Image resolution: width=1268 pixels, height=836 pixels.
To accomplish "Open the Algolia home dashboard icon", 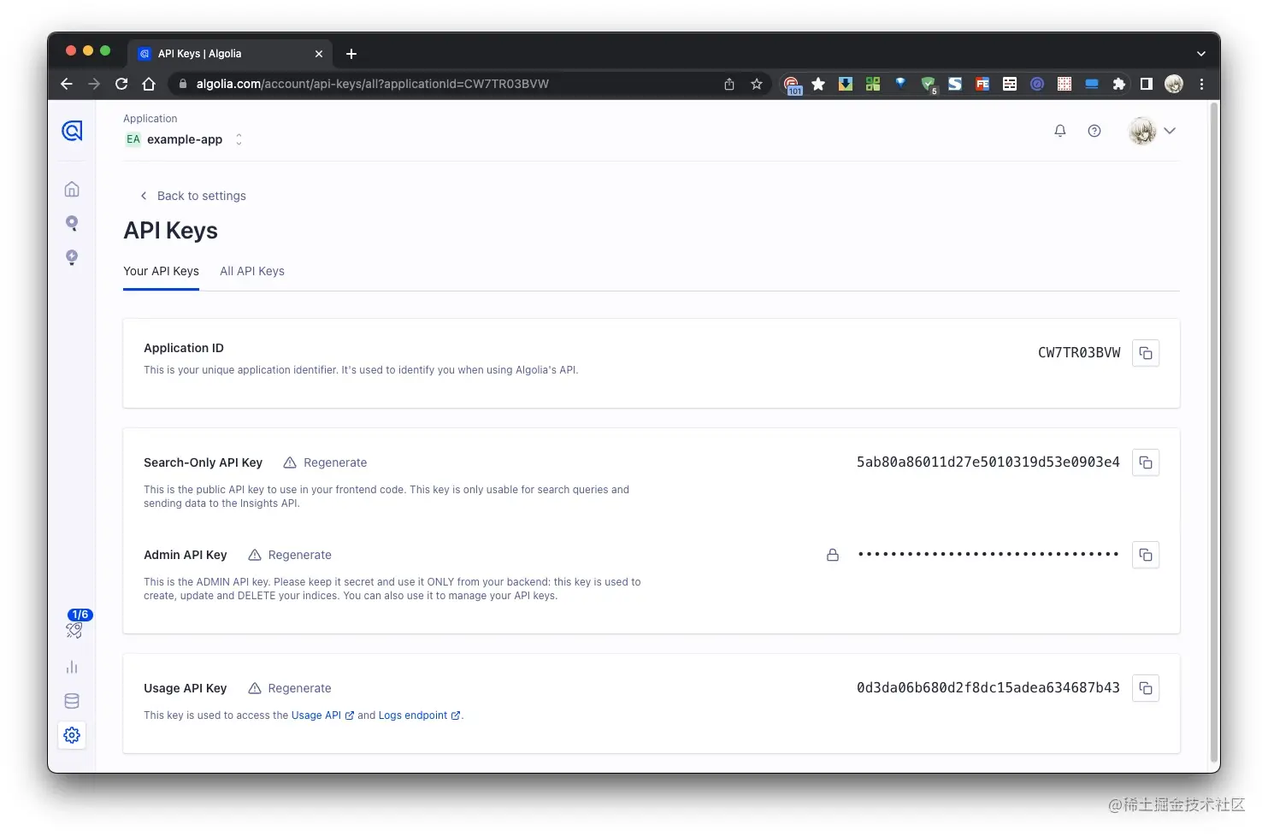I will click(72, 188).
